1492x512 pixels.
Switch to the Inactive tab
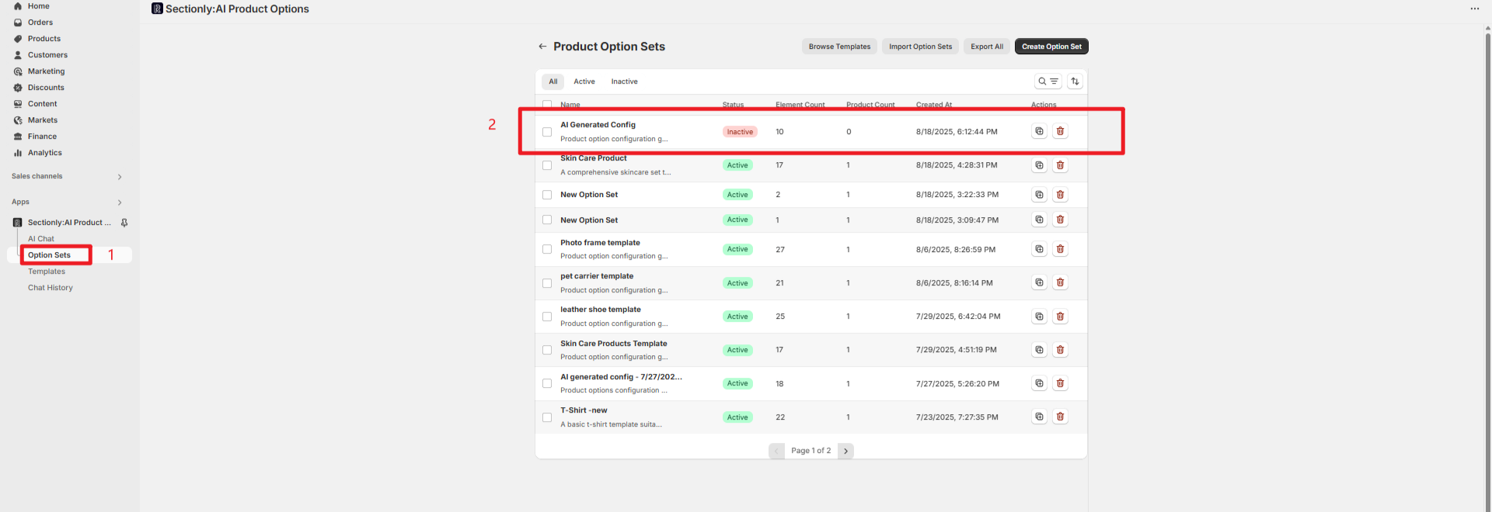pyautogui.click(x=624, y=81)
